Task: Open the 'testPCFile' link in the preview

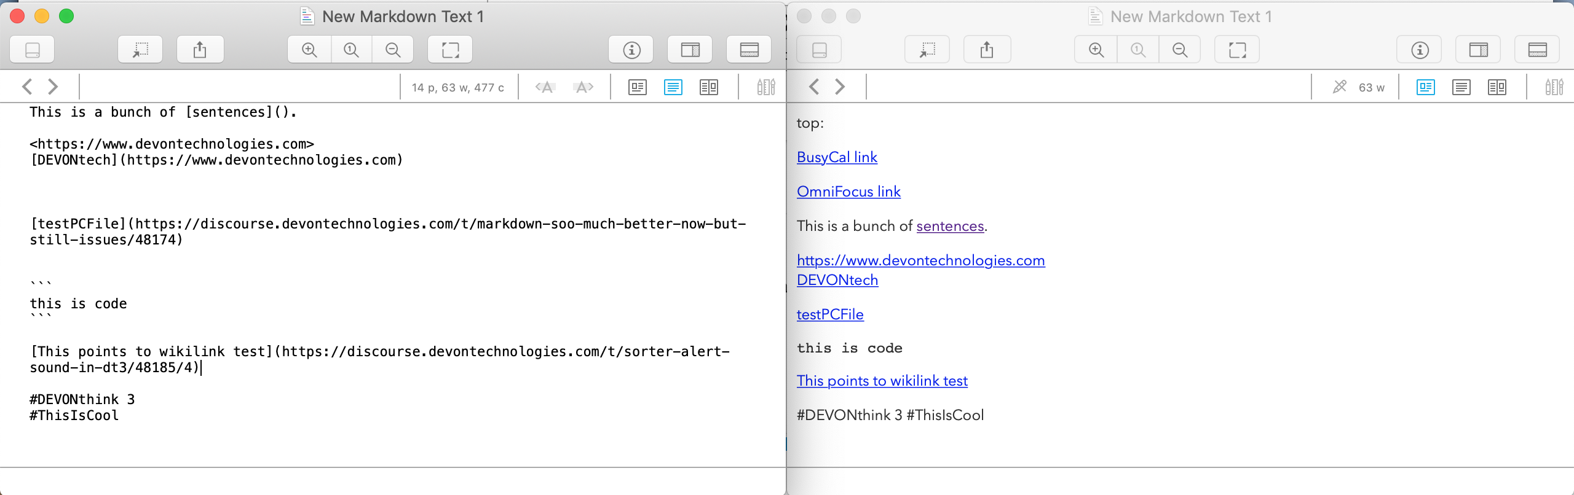Action: pyautogui.click(x=830, y=314)
